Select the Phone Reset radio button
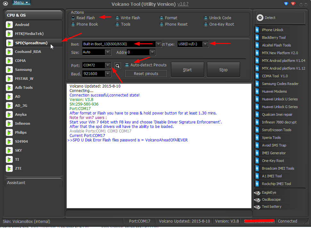 point(162,24)
